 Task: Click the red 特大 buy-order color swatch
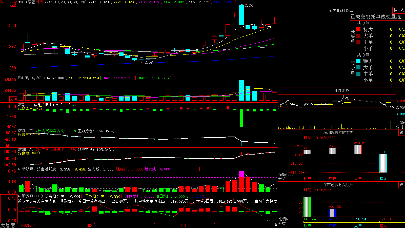click(x=358, y=29)
